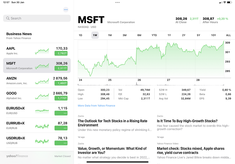Tap the Yield value 0,80 %
Image resolution: width=235 pixels, height=164 pixels.
tap(227, 90)
